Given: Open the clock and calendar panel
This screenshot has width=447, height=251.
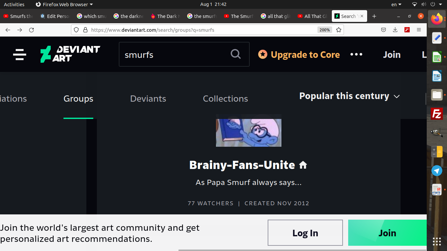Looking at the screenshot, I should 213,4.
